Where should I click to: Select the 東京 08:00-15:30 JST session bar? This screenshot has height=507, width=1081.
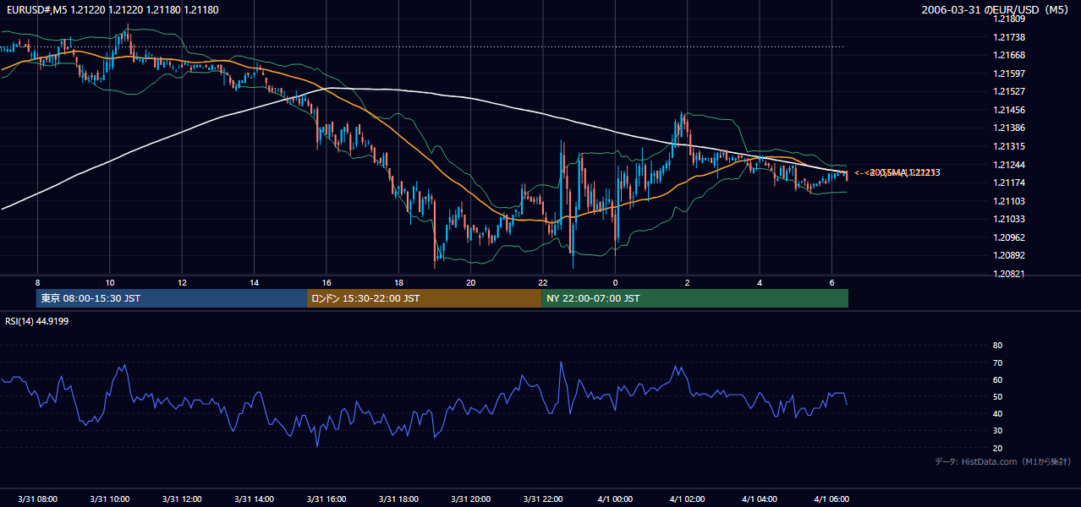[172, 298]
